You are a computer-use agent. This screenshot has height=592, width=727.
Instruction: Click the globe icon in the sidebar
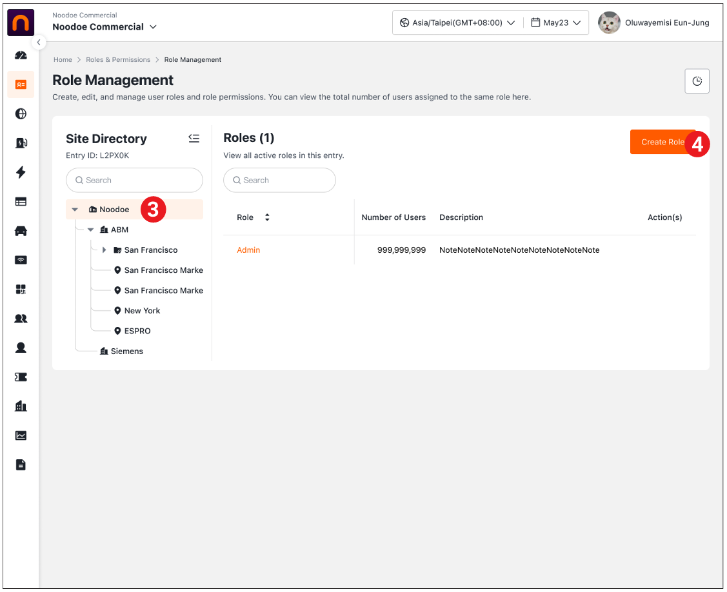21,114
